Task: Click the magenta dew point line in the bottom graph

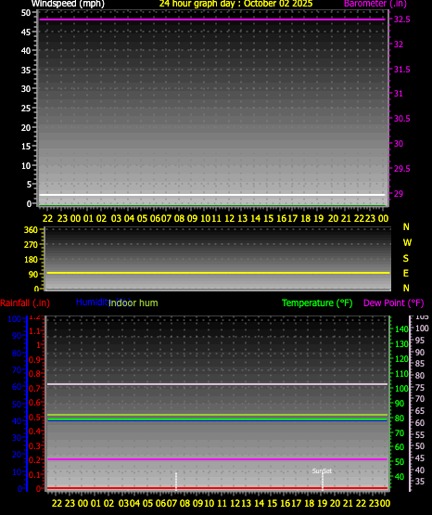Action: click(x=218, y=459)
